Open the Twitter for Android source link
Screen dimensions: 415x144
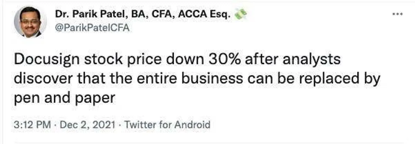click(167, 124)
